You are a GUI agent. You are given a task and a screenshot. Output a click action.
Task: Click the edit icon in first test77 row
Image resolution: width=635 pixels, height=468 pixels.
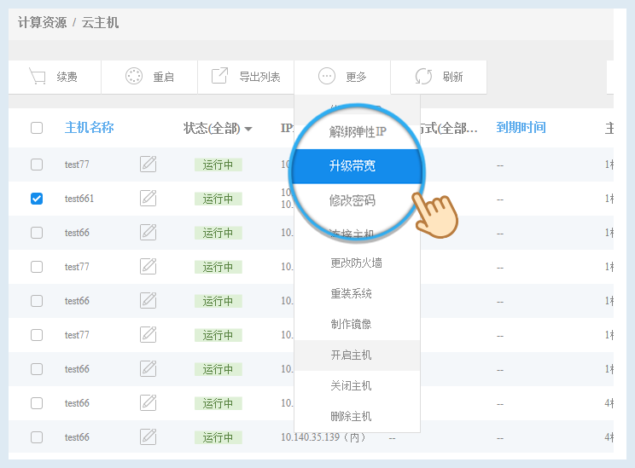149,165
